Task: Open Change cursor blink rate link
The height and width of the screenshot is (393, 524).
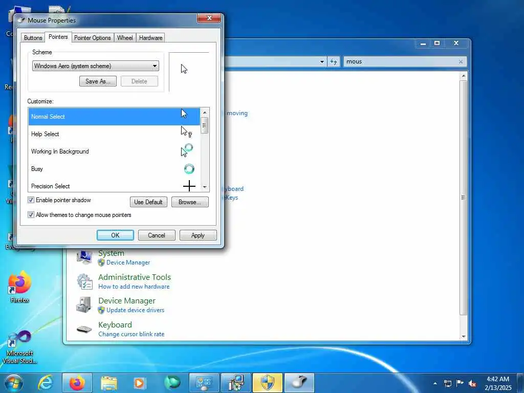Action: pyautogui.click(x=132, y=334)
